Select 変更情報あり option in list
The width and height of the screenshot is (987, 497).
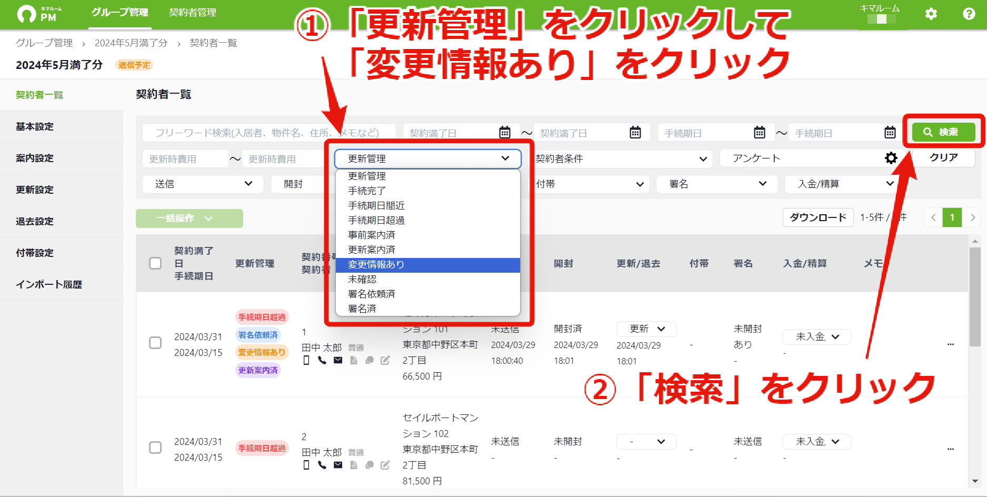428,265
